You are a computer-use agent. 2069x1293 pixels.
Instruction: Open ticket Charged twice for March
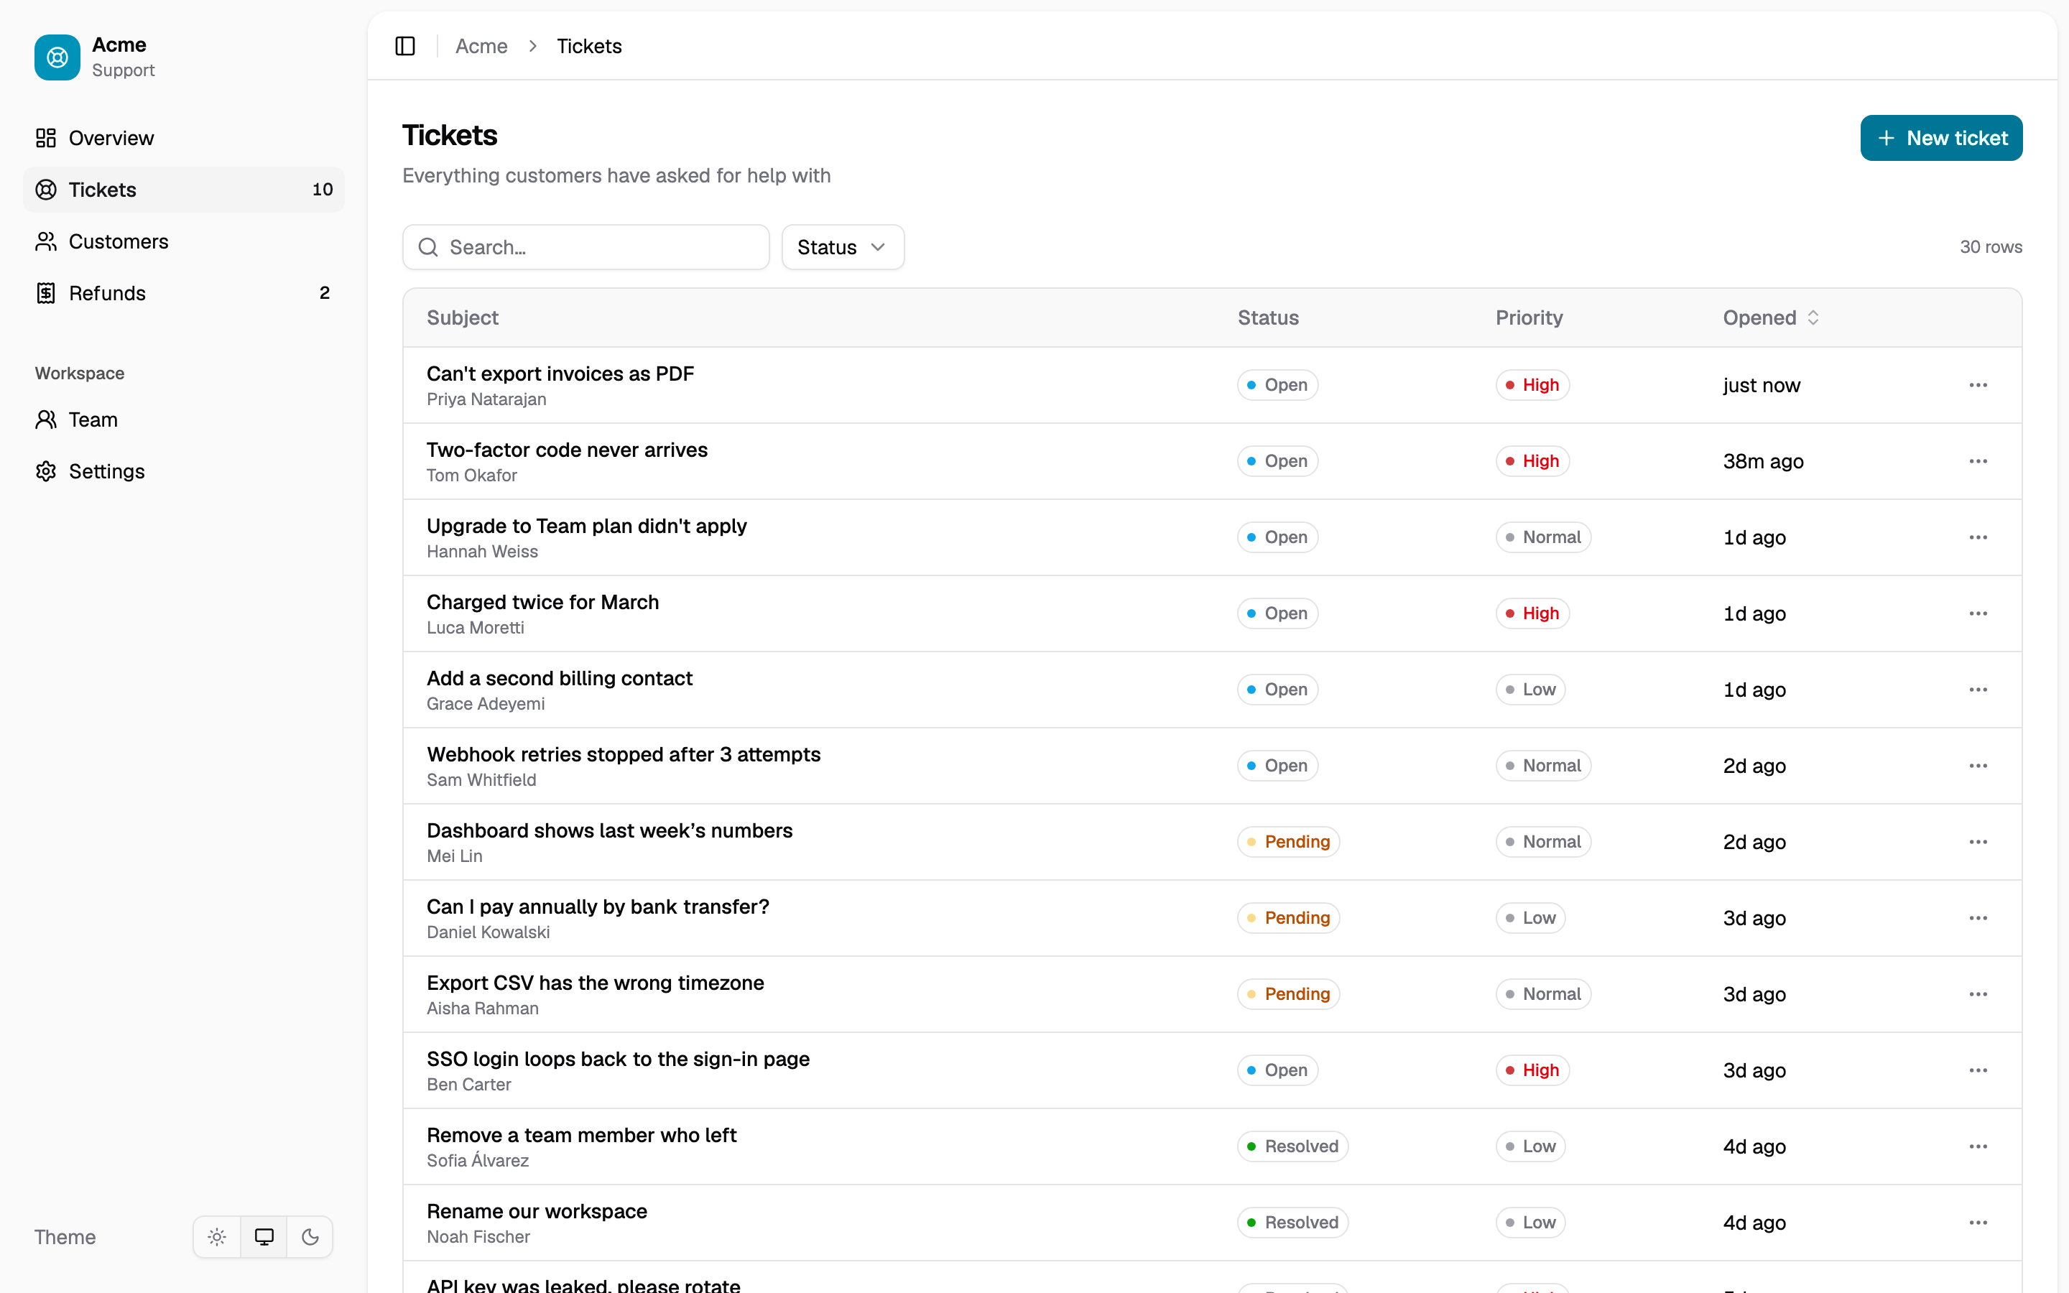(543, 602)
